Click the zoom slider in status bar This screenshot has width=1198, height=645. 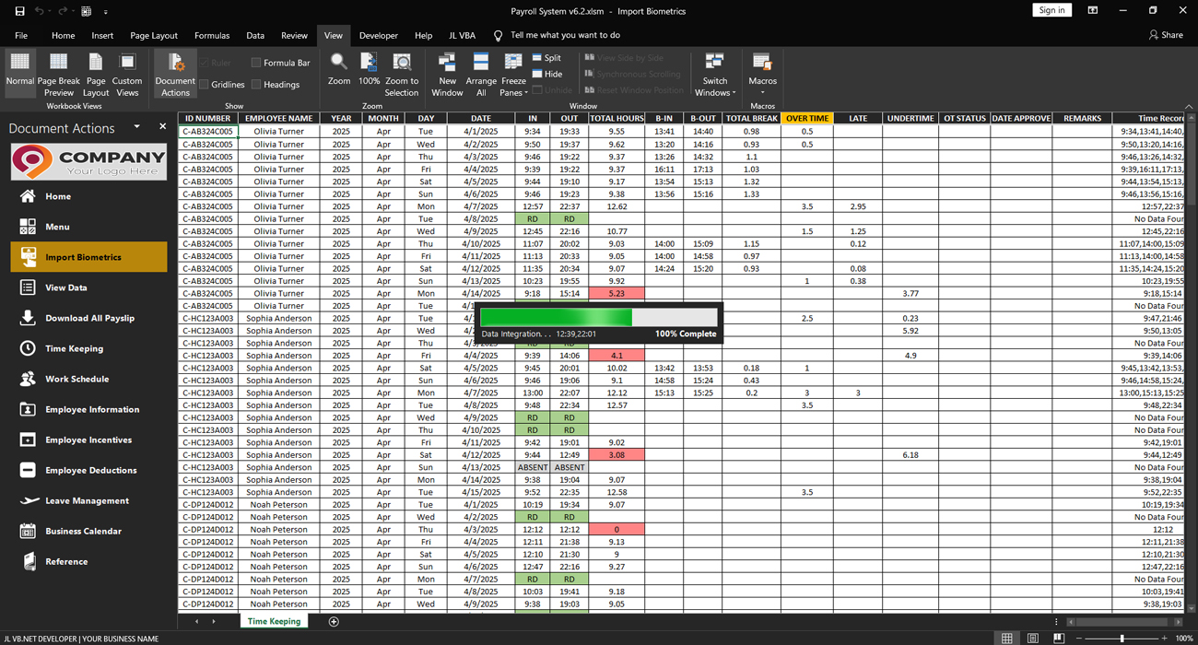click(x=1122, y=638)
